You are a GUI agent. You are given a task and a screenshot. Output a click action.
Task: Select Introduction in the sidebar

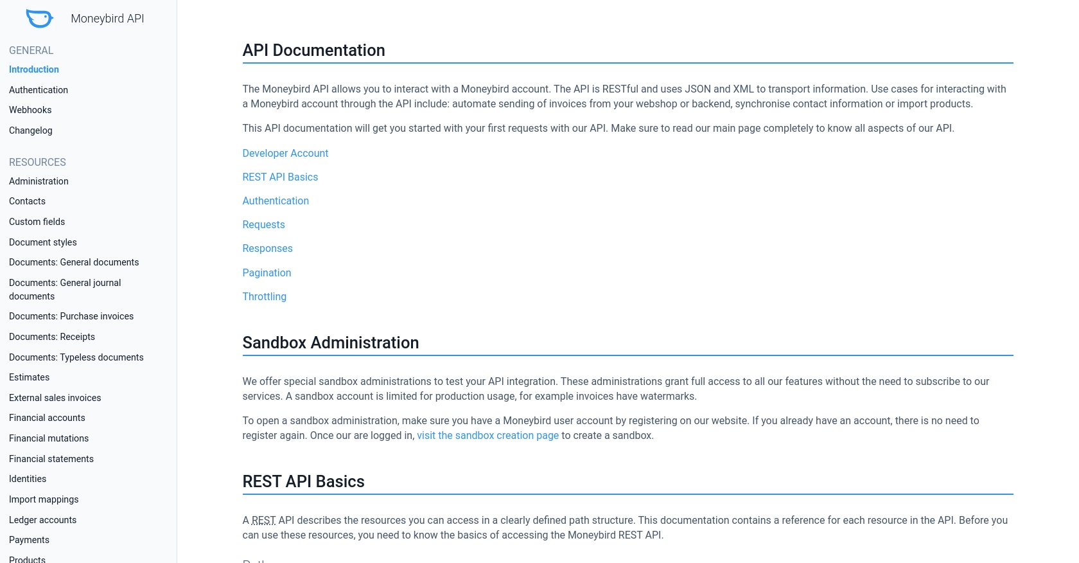(x=34, y=69)
